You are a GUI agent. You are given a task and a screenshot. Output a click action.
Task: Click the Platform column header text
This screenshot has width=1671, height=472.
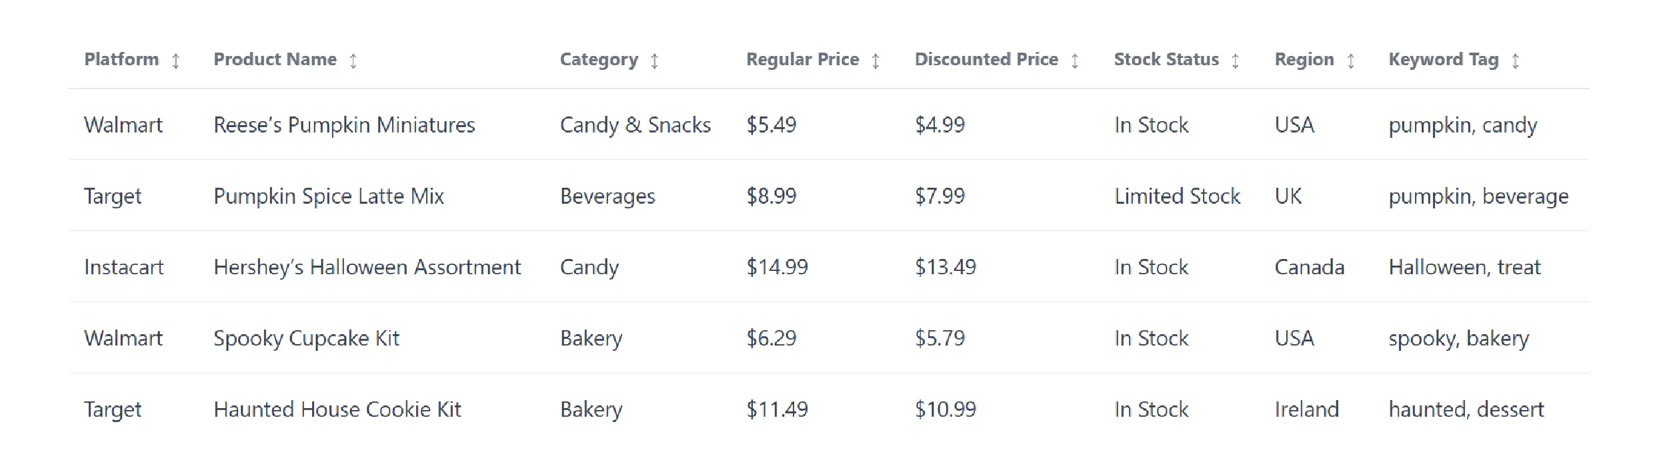121,59
